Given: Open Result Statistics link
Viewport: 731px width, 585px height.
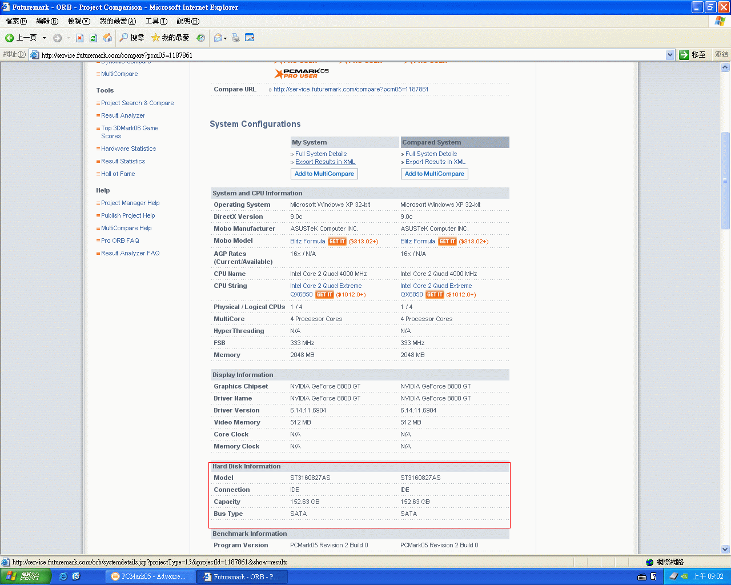Looking at the screenshot, I should [x=123, y=161].
